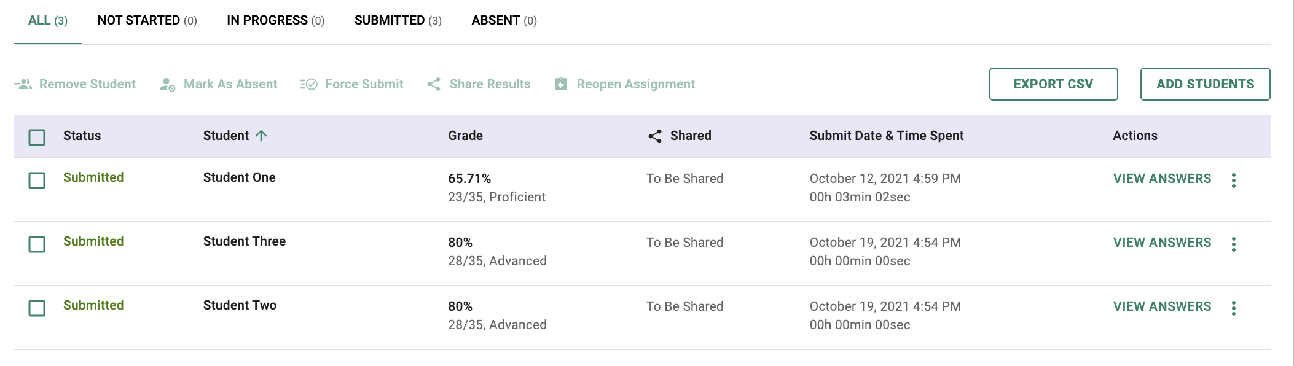Tick the checkbox for Student Two
Image resolution: width=1294 pixels, height=366 pixels.
coord(37,308)
